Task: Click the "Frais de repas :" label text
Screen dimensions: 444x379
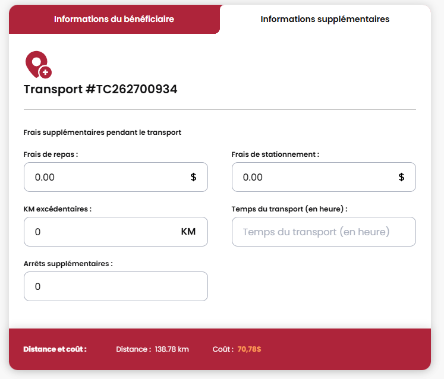Action: pyautogui.click(x=51, y=154)
